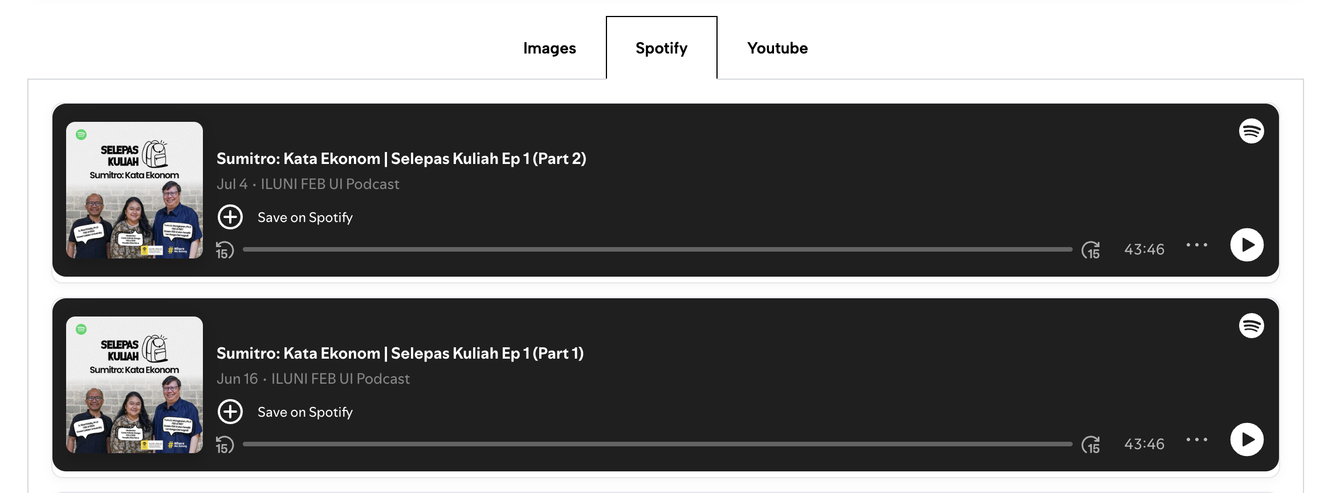
Task: Play the Part 1 episode
Action: point(1247,439)
